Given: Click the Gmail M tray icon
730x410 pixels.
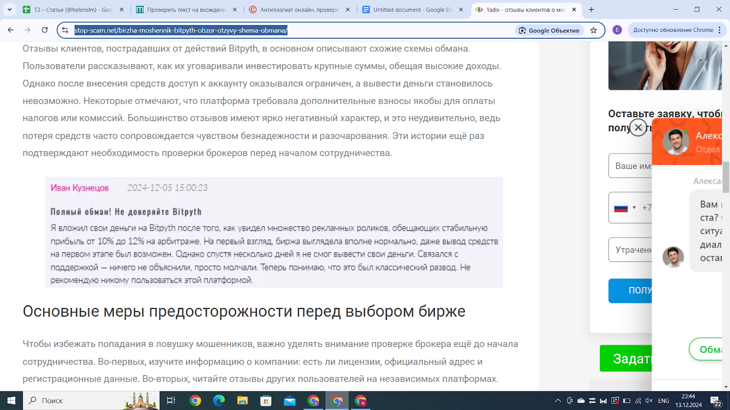Looking at the screenshot, I should pyautogui.click(x=603, y=401).
